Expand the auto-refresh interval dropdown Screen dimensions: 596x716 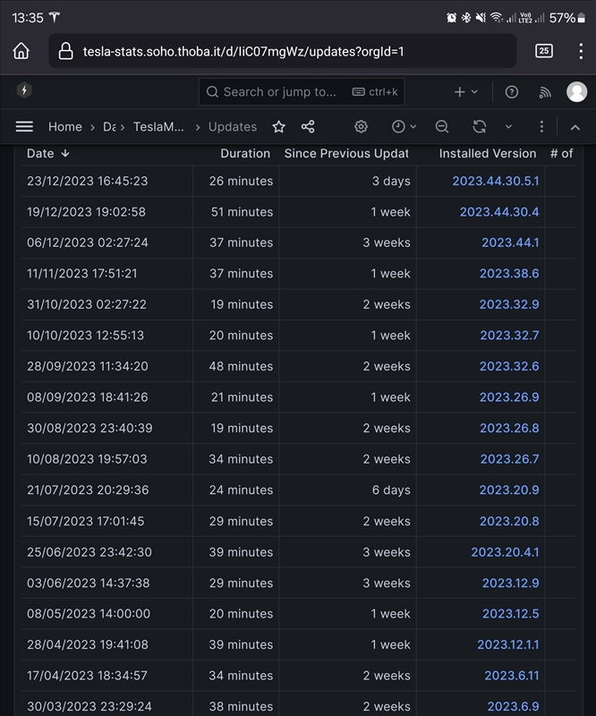pos(508,126)
